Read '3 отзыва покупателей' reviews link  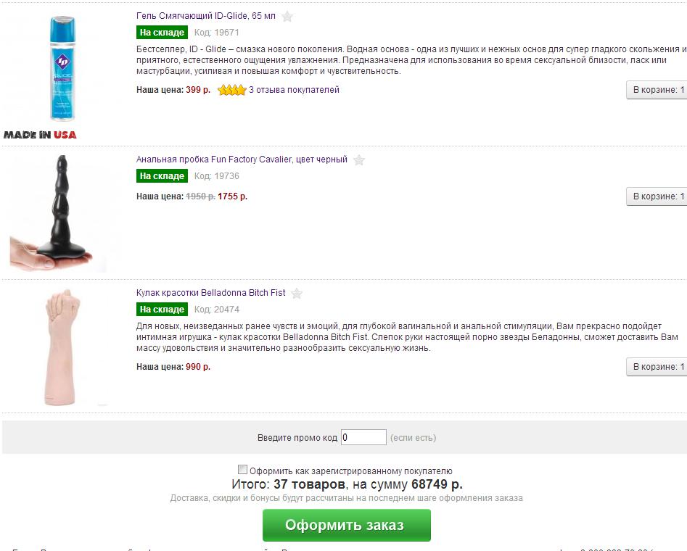click(x=294, y=90)
